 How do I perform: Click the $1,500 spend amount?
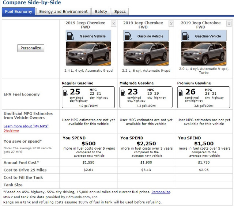pyautogui.click(x=204, y=143)
